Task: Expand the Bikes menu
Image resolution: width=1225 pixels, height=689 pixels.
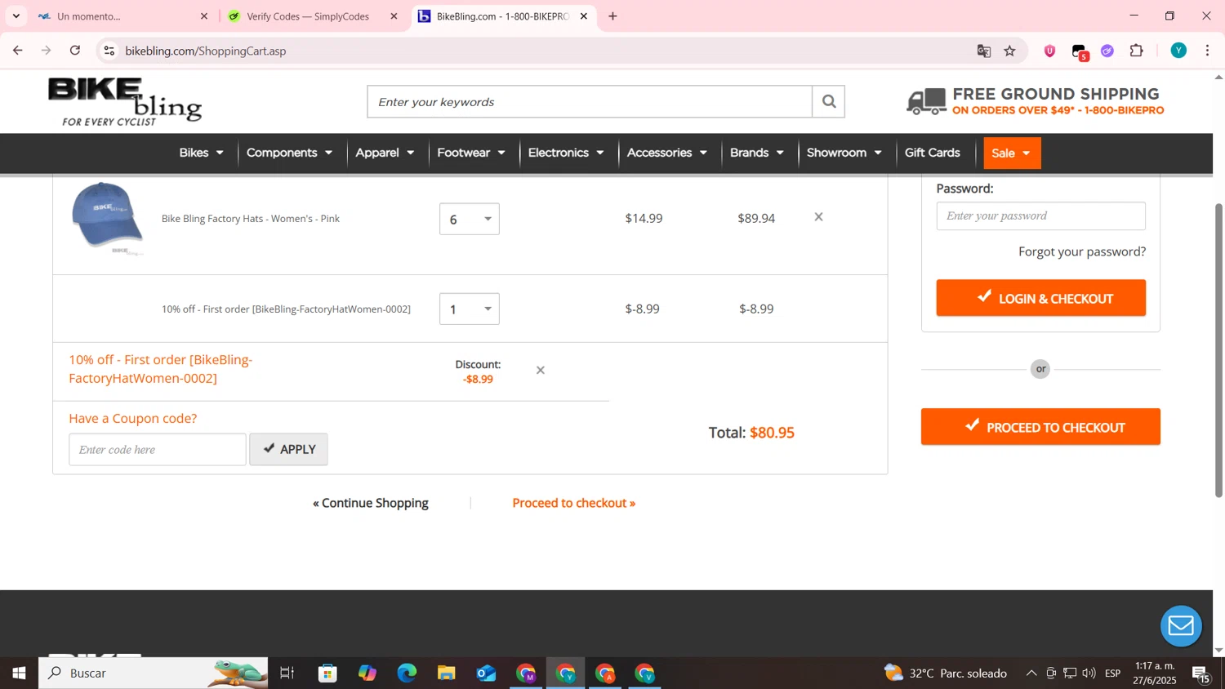Action: pyautogui.click(x=201, y=153)
